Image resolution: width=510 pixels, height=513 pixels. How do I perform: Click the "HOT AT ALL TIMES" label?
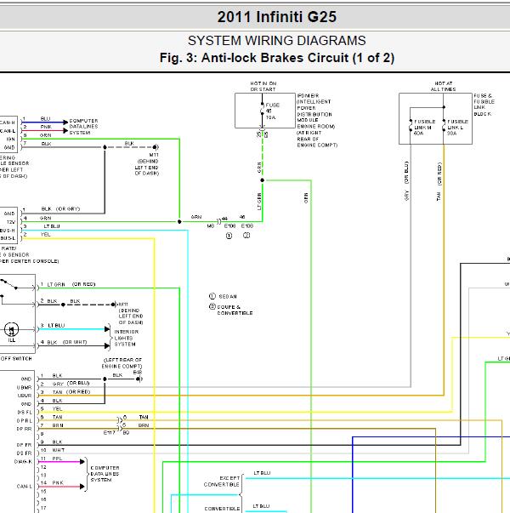pos(444,87)
